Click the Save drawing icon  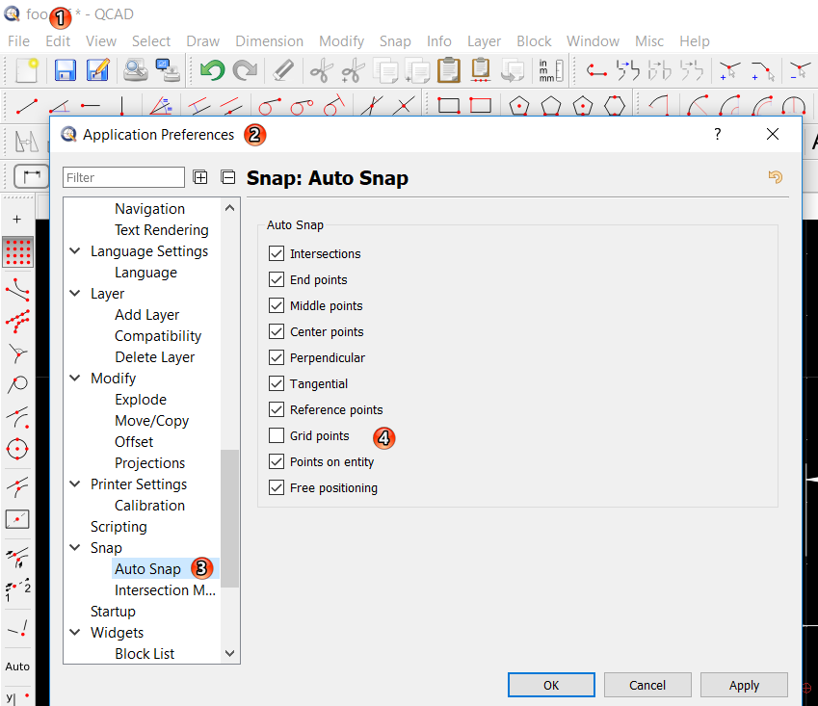click(x=65, y=70)
